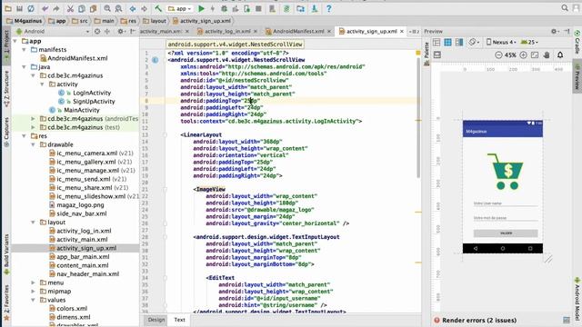Open the Android project view dropdown
Viewport: 582px width, 327px height.
[53, 32]
